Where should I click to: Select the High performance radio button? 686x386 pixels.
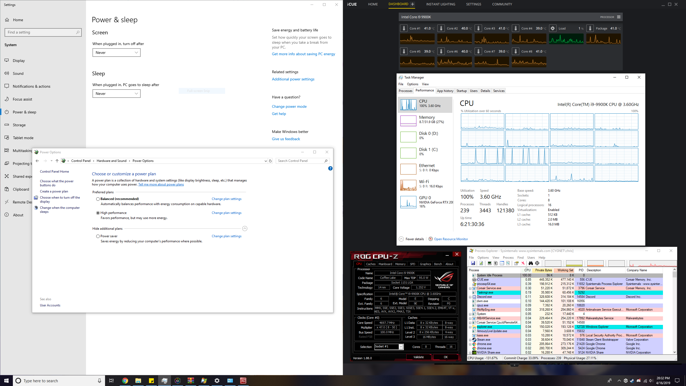point(98,213)
